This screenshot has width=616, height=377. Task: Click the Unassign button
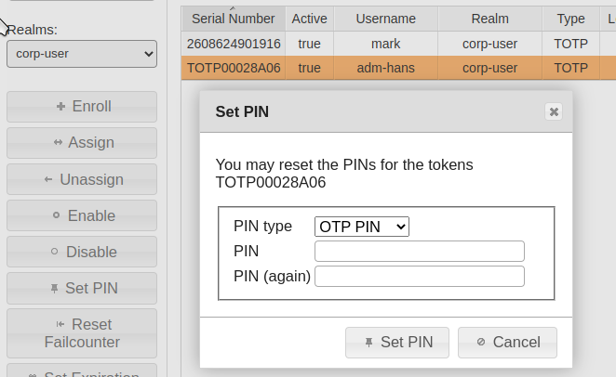pyautogui.click(x=82, y=179)
